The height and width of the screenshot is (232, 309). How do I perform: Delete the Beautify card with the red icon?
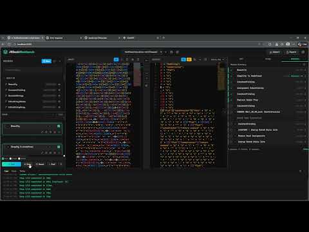click(55, 132)
